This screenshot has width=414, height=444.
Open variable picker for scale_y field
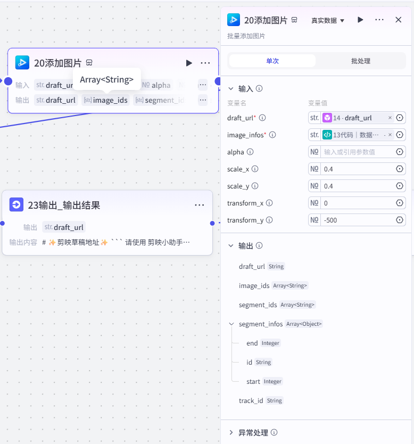400,186
